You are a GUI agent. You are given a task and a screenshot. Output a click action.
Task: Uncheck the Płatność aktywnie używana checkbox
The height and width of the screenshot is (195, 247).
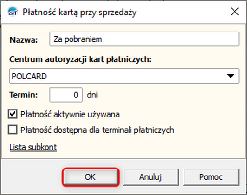pyautogui.click(x=13, y=114)
